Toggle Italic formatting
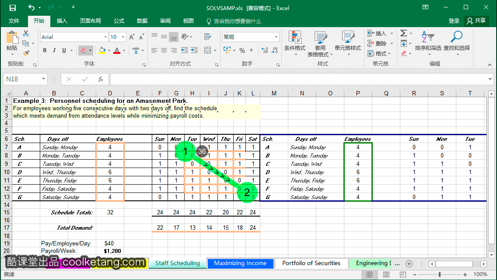 click(x=54, y=50)
